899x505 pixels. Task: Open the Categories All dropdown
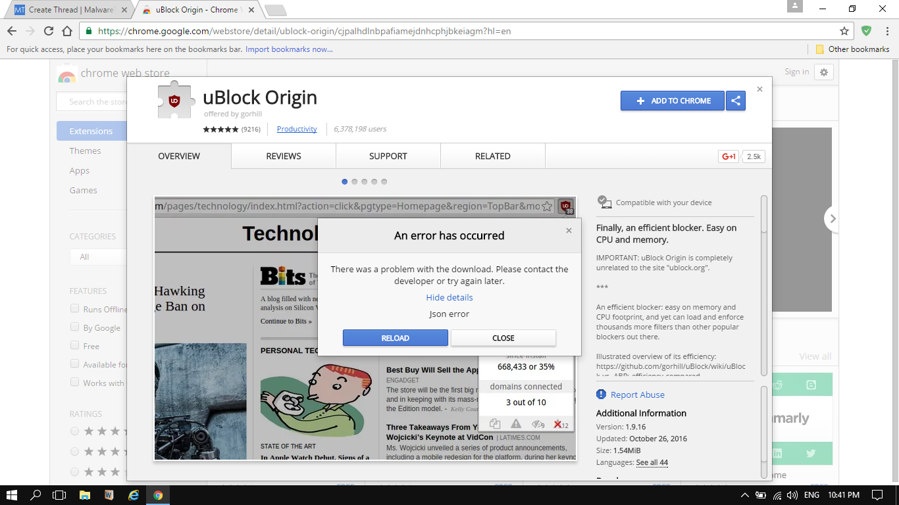[x=98, y=256]
